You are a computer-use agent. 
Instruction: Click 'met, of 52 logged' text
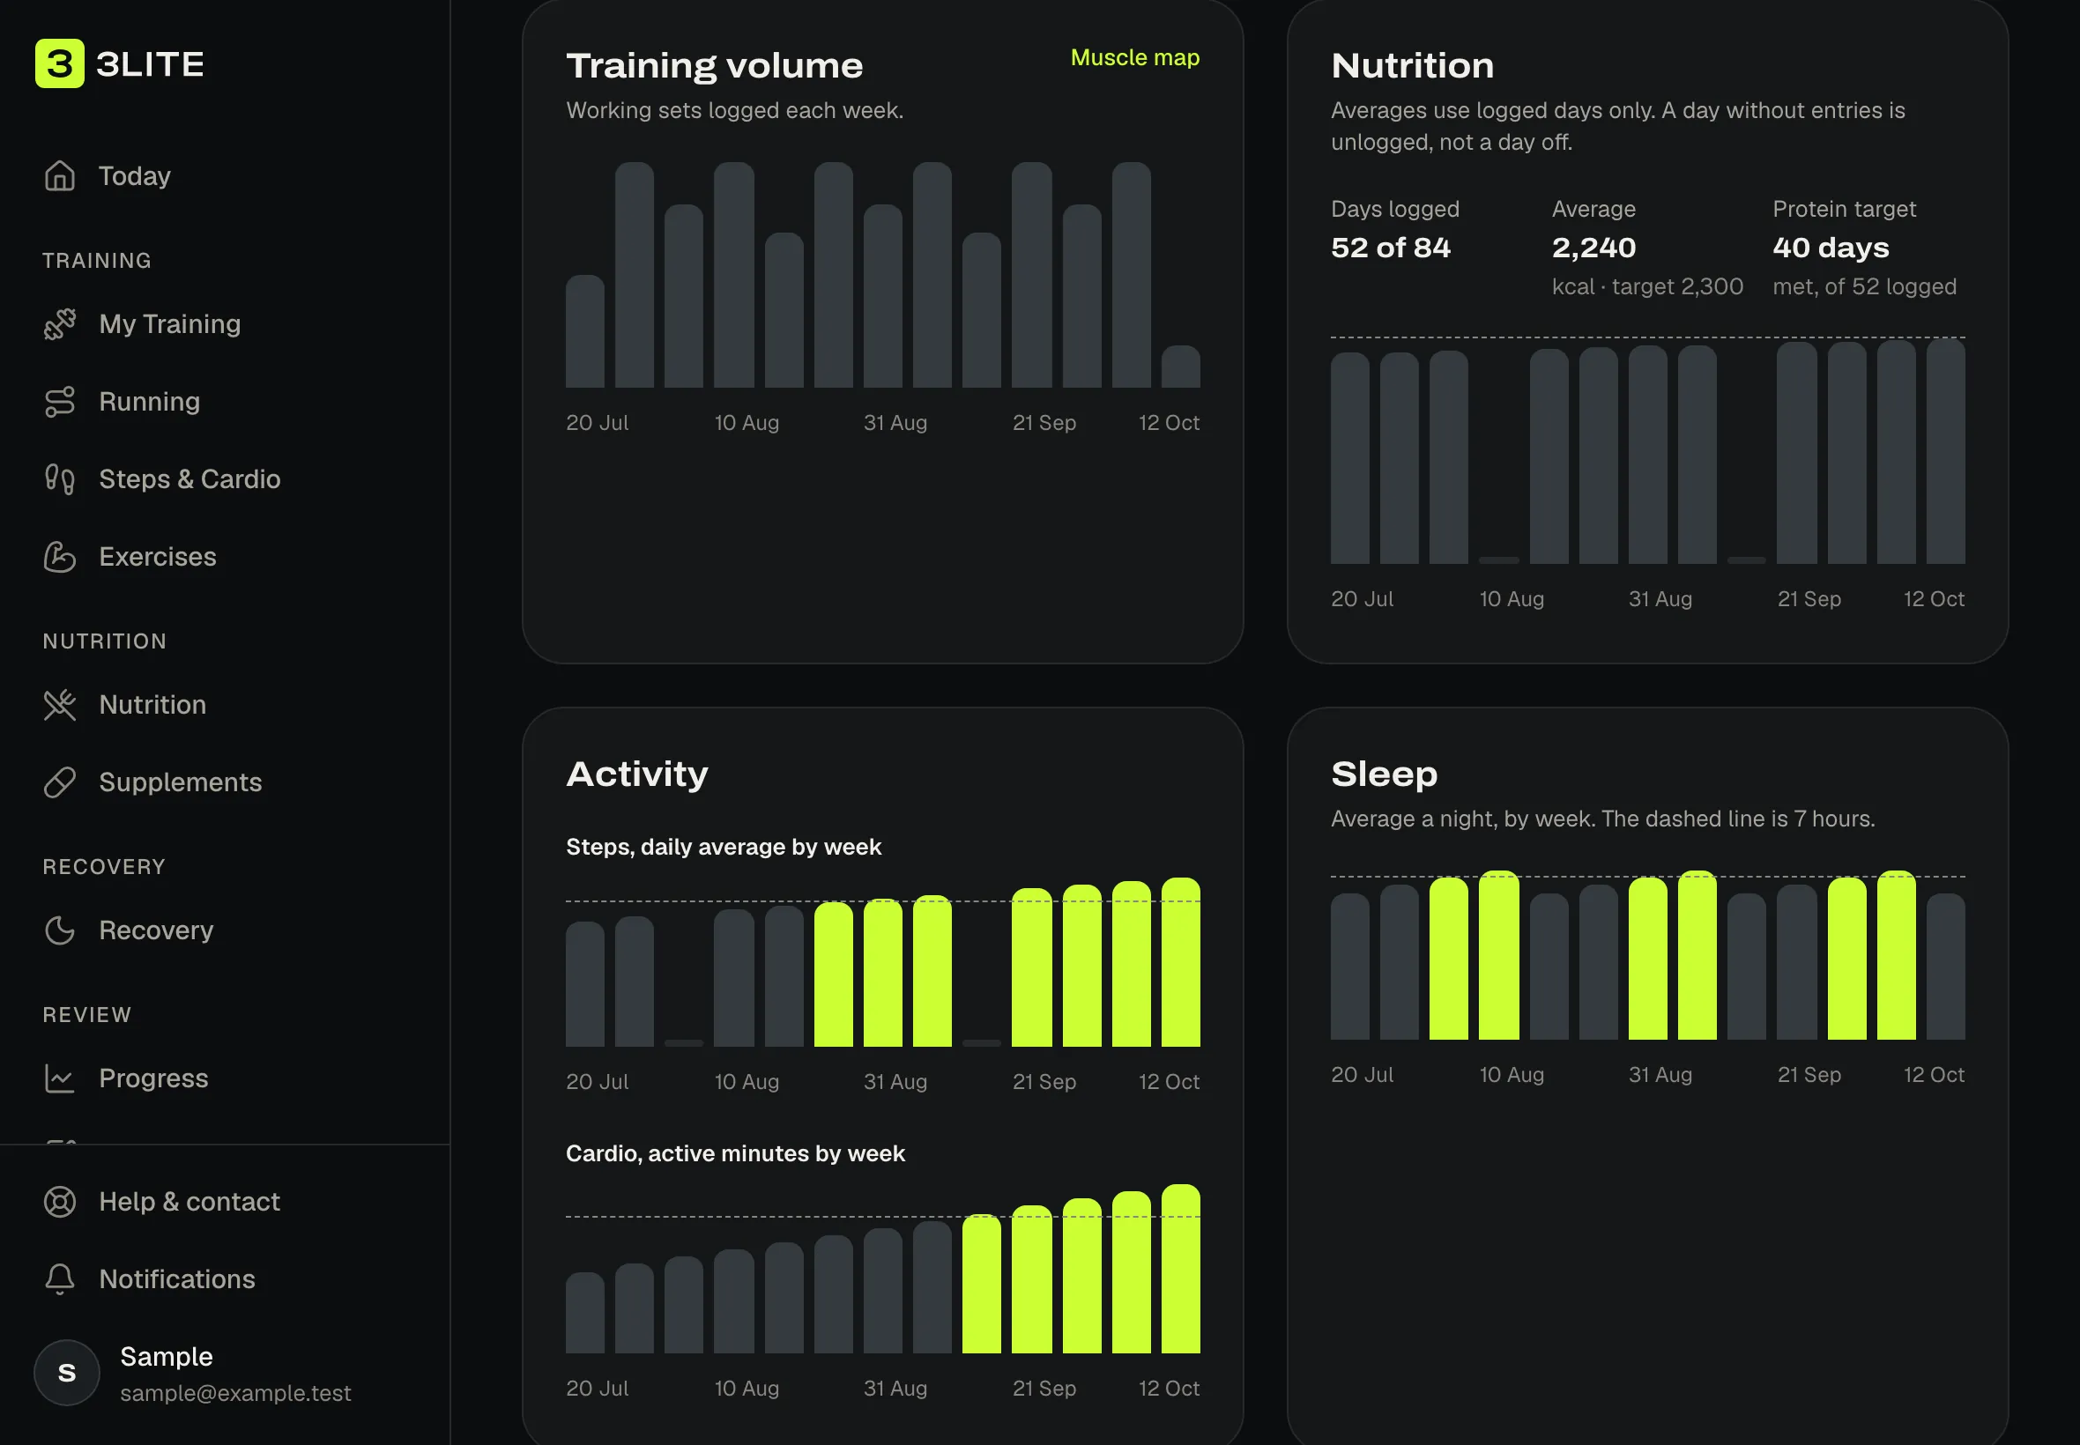point(1864,287)
